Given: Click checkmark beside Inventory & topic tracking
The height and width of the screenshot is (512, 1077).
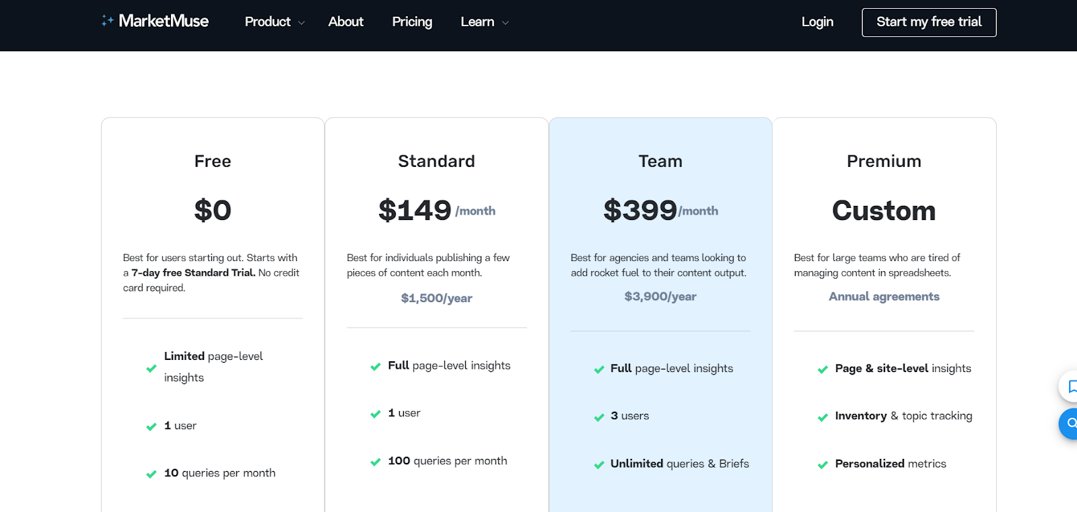Looking at the screenshot, I should click(x=823, y=417).
